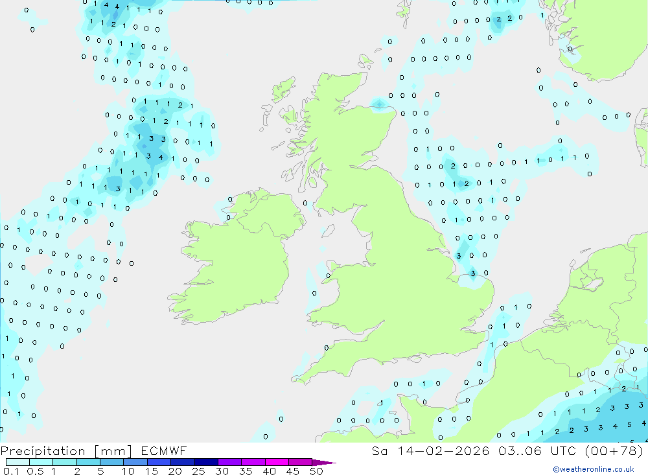Click the 40–45 mm magenta legend swatch
Screen dimensions: 648x475
point(277,462)
